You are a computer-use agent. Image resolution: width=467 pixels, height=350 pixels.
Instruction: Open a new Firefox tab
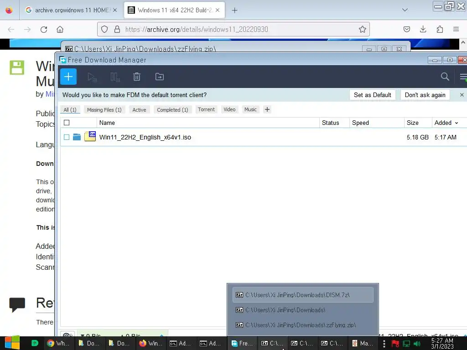235,10
